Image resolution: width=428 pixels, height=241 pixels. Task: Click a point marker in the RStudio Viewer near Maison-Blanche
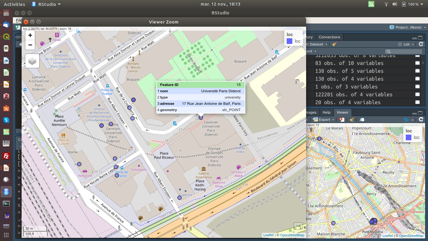pyautogui.click(x=333, y=223)
